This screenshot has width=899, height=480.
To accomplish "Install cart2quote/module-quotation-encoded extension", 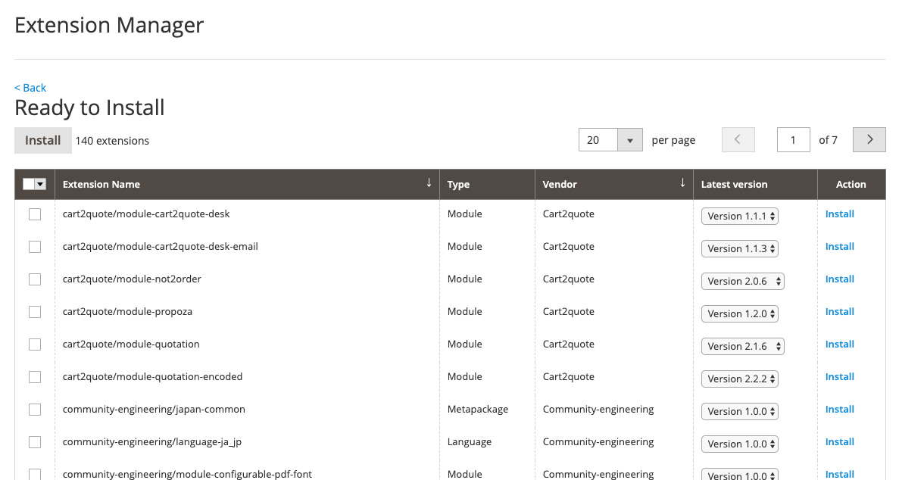I will [x=839, y=376].
